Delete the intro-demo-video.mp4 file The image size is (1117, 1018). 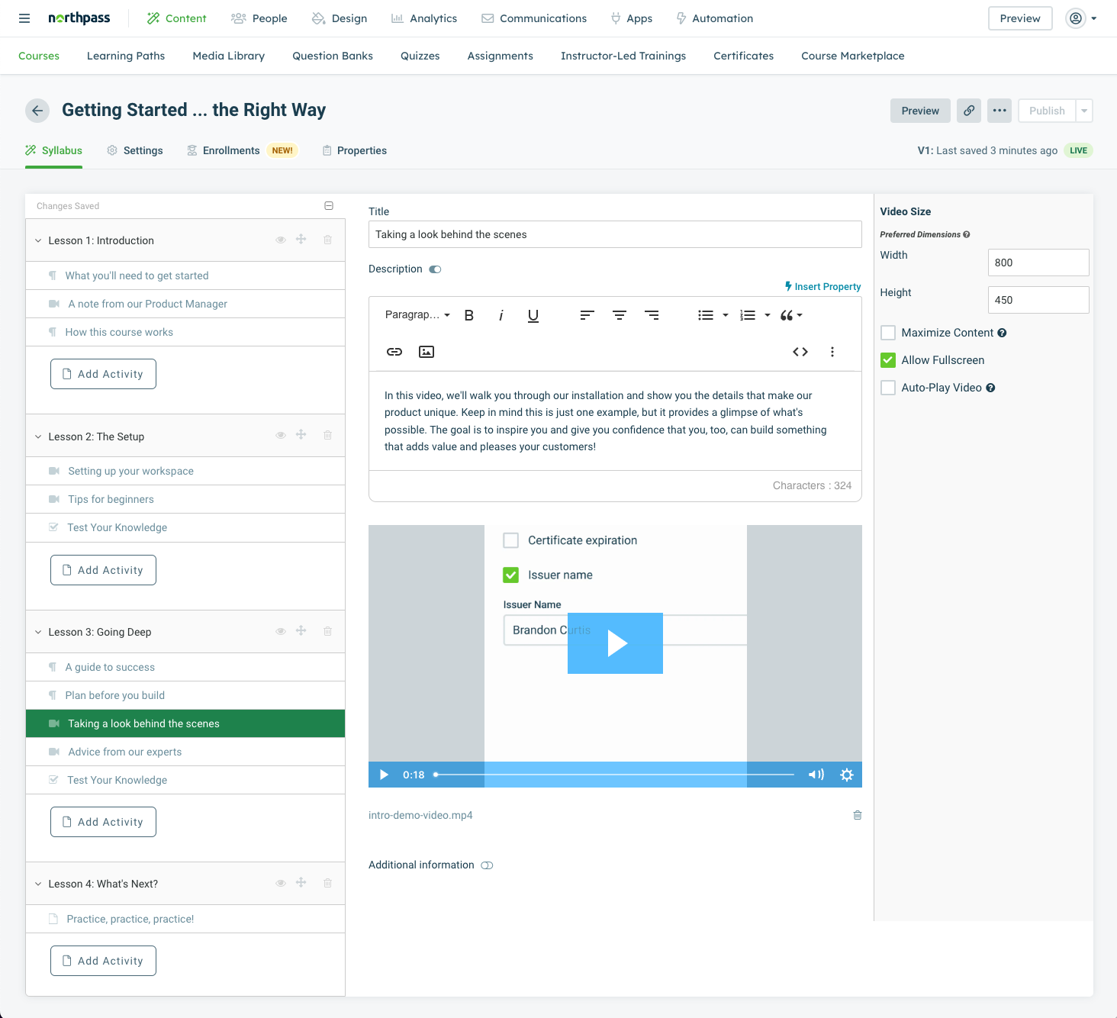tap(857, 815)
